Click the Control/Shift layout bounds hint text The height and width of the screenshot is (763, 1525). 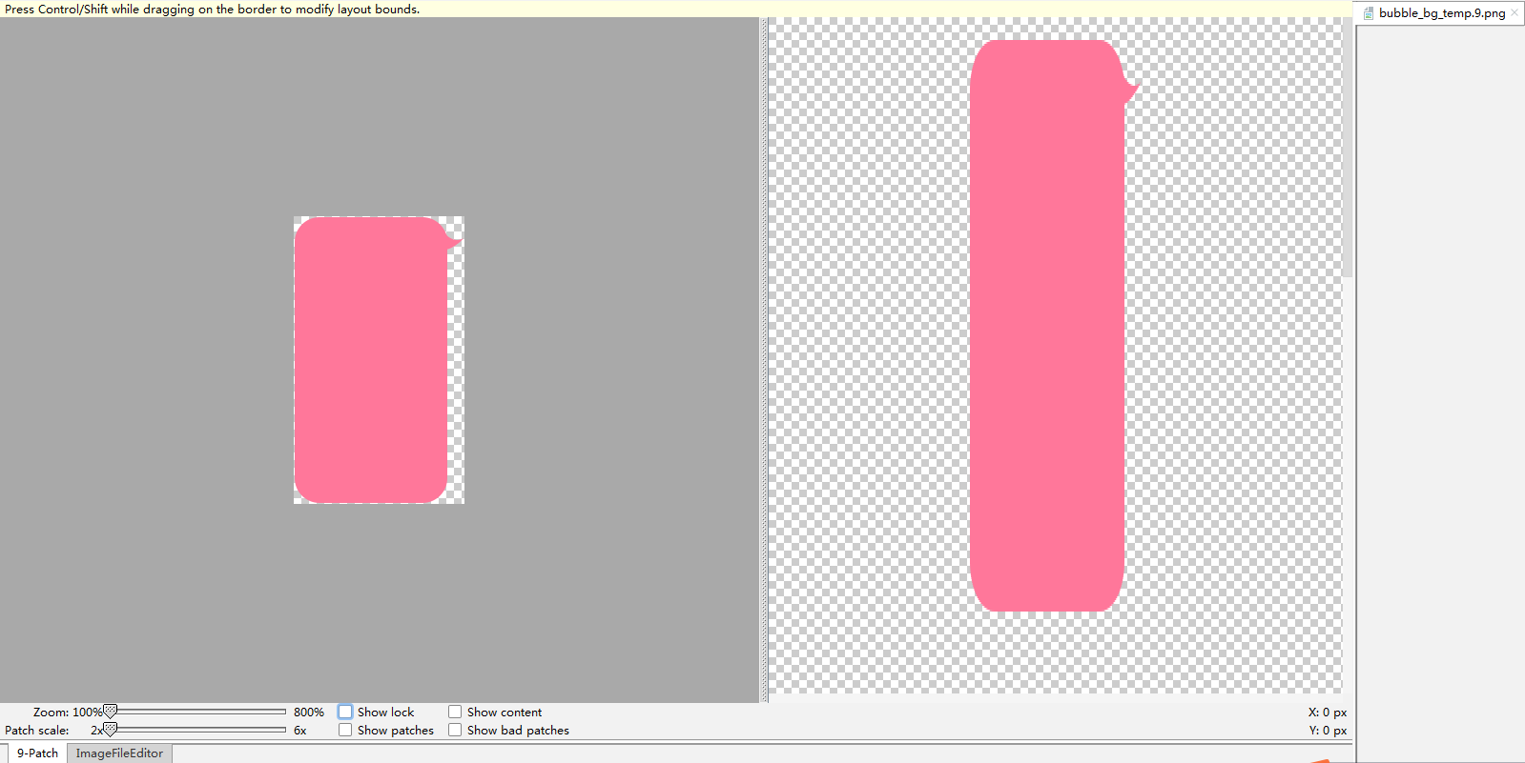[x=212, y=9]
